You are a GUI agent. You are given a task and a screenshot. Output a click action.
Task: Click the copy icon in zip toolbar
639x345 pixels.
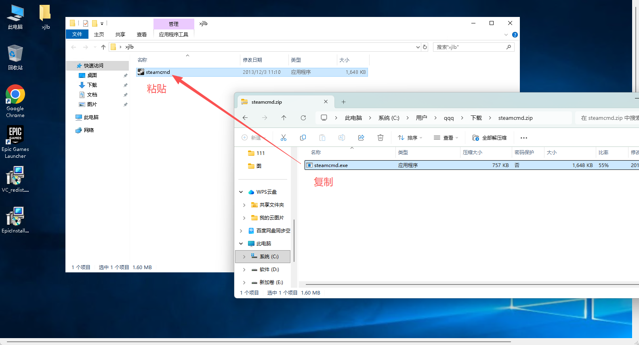coord(303,138)
